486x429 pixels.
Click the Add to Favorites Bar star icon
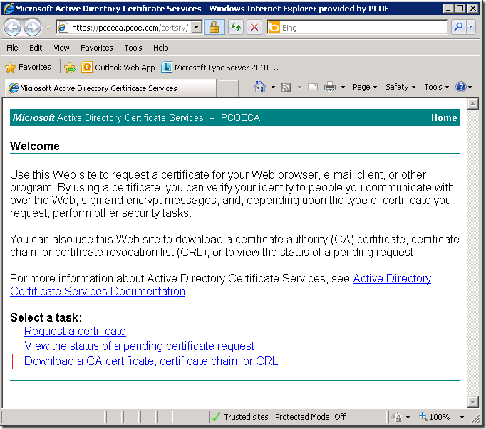tap(70, 67)
